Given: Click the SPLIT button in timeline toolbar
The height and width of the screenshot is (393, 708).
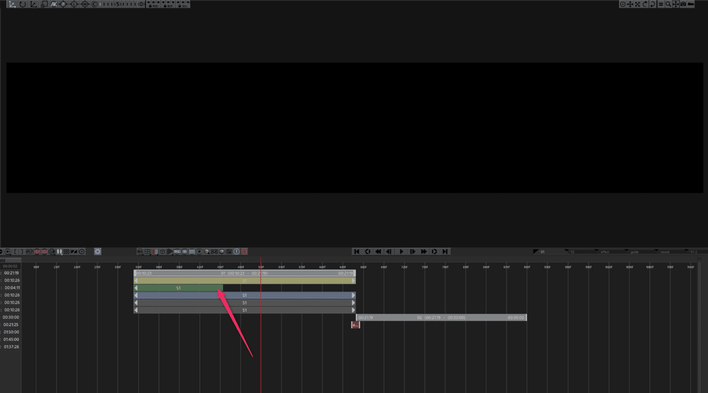Looking at the screenshot, I should coord(29,252).
